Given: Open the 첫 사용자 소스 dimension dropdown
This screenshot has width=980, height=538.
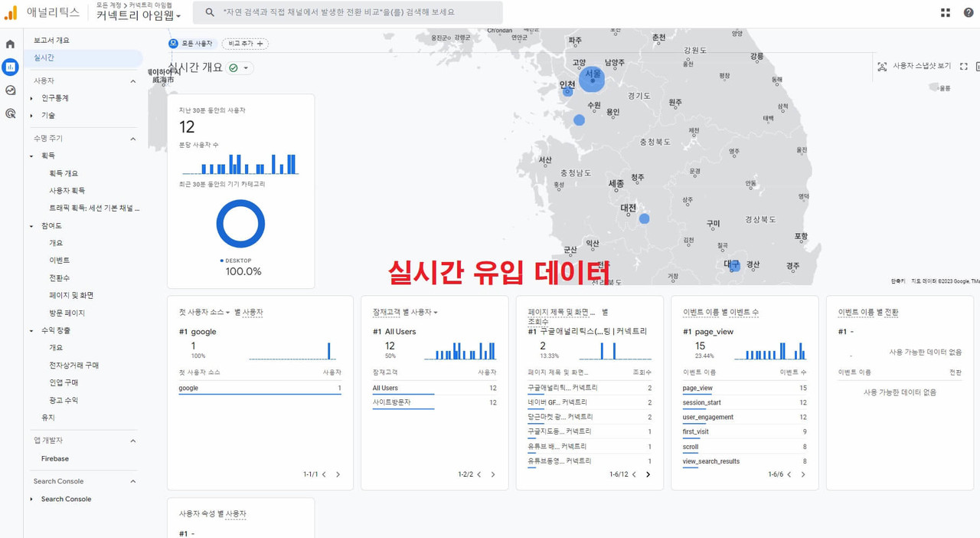Looking at the screenshot, I should [x=204, y=312].
